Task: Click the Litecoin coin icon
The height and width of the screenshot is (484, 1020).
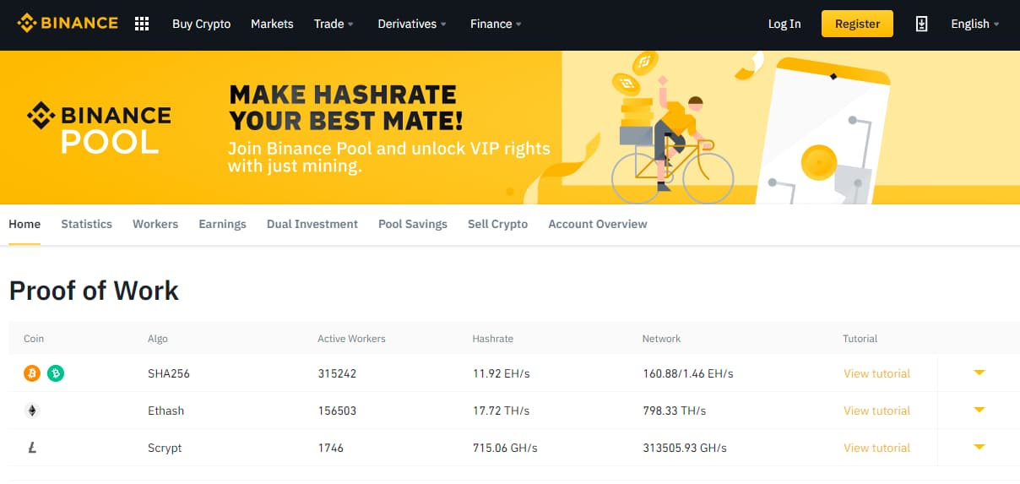Action: (32, 448)
